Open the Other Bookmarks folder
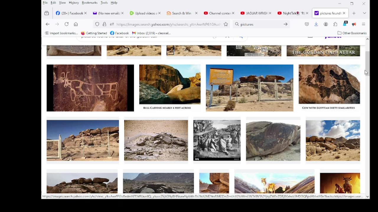Image resolution: width=378 pixels, height=212 pixels. click(x=352, y=33)
